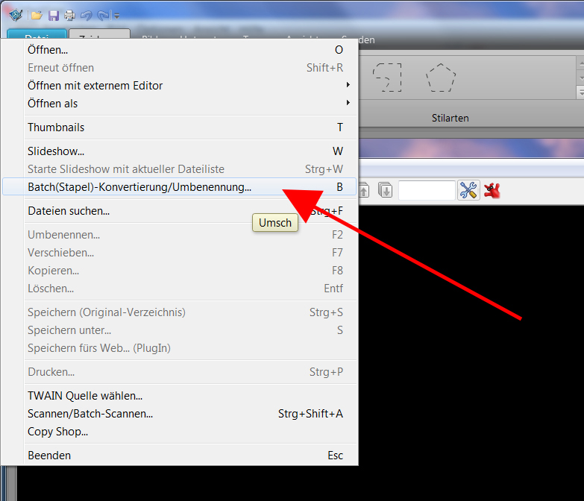The image size is (584, 501).
Task: Click the open folder quick-access icon
Action: click(x=37, y=15)
